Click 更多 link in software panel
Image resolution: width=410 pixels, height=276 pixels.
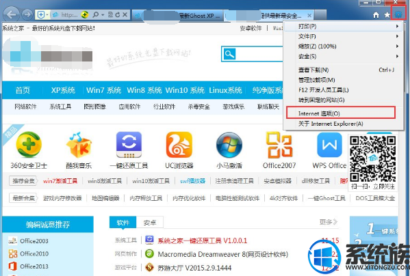328,222
